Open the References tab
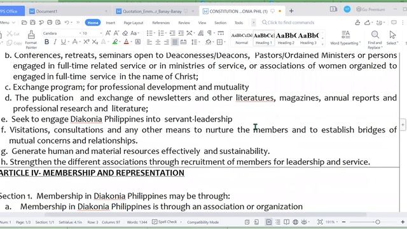Image resolution: width=407 pixels, height=229 pixels. [x=161, y=23]
